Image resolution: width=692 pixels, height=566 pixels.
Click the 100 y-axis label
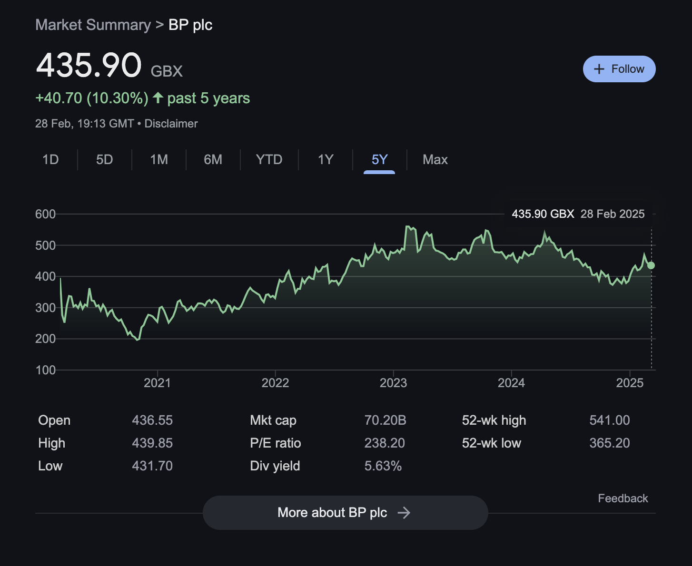pos(45,370)
